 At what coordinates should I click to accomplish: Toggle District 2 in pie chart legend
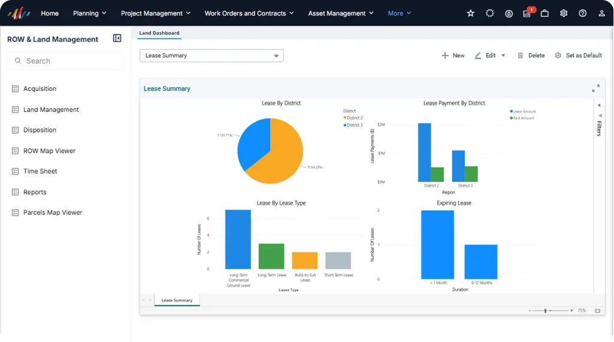point(353,118)
